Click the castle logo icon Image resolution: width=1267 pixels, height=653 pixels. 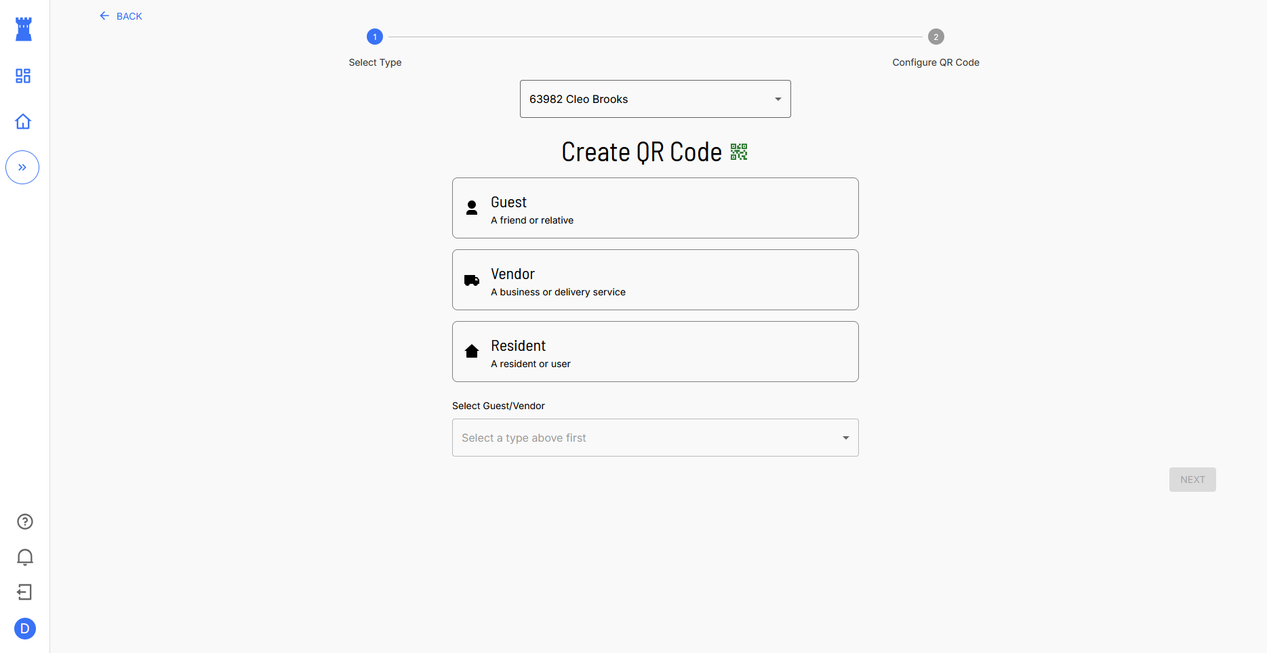[24, 29]
